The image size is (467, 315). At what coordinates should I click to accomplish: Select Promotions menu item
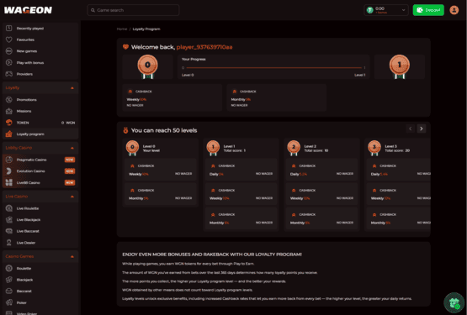[40, 100]
